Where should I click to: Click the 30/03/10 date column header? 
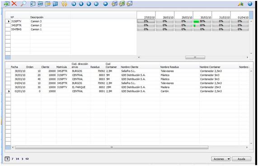(202, 15)
